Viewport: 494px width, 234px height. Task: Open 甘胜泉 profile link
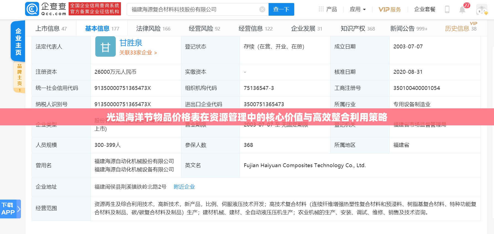pos(131,43)
